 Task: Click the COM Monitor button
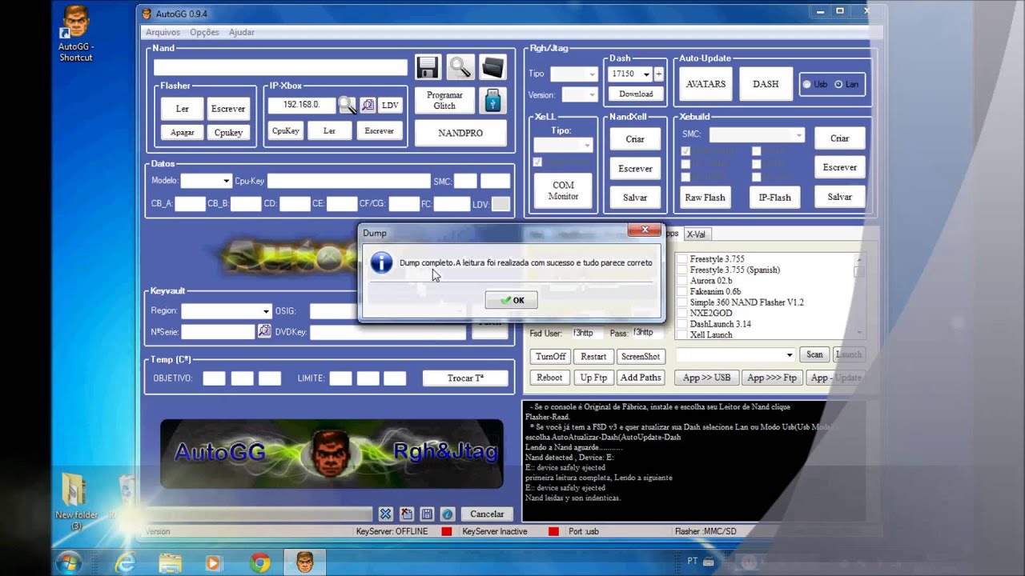point(563,191)
